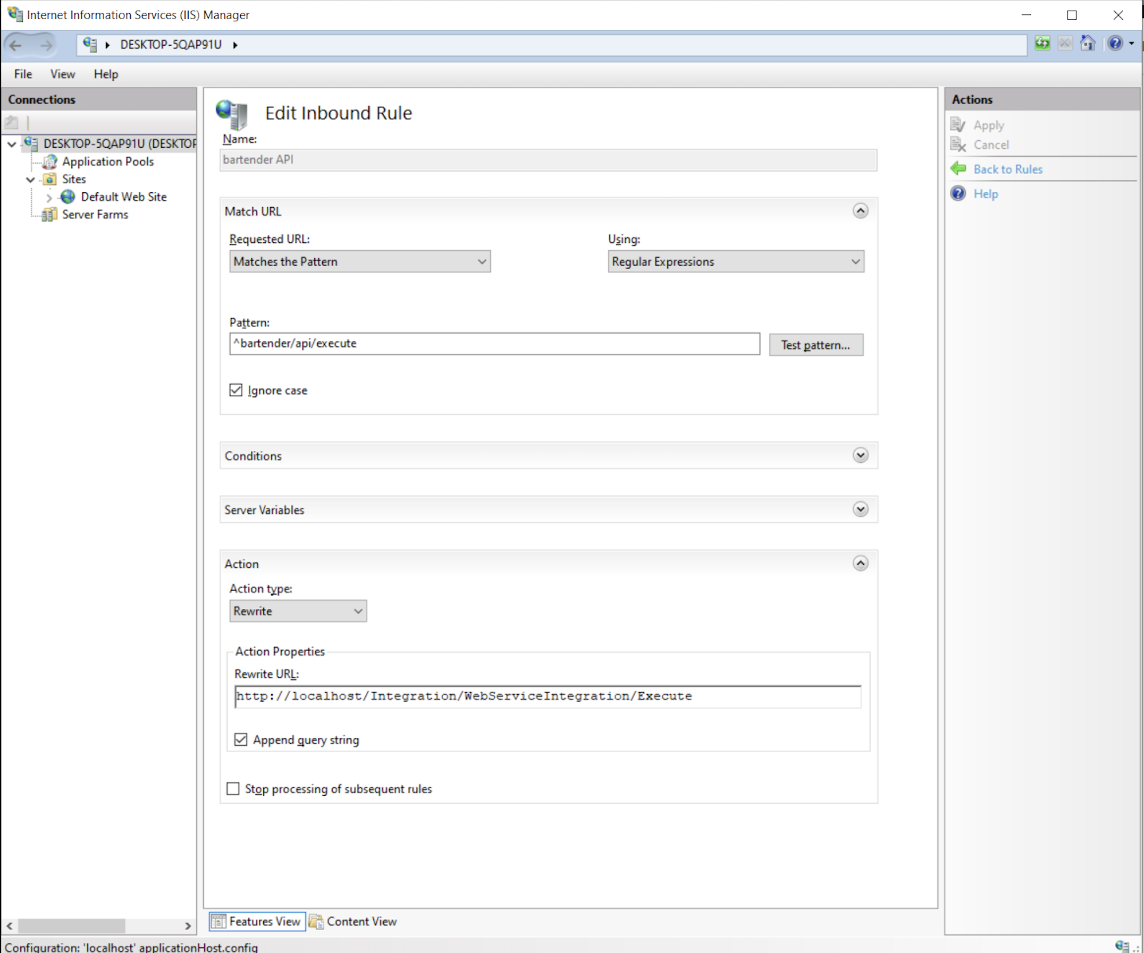Screen dimensions: 1144x953
Task: Click the Connections horizontal scrollbar thumb
Action: (x=71, y=925)
